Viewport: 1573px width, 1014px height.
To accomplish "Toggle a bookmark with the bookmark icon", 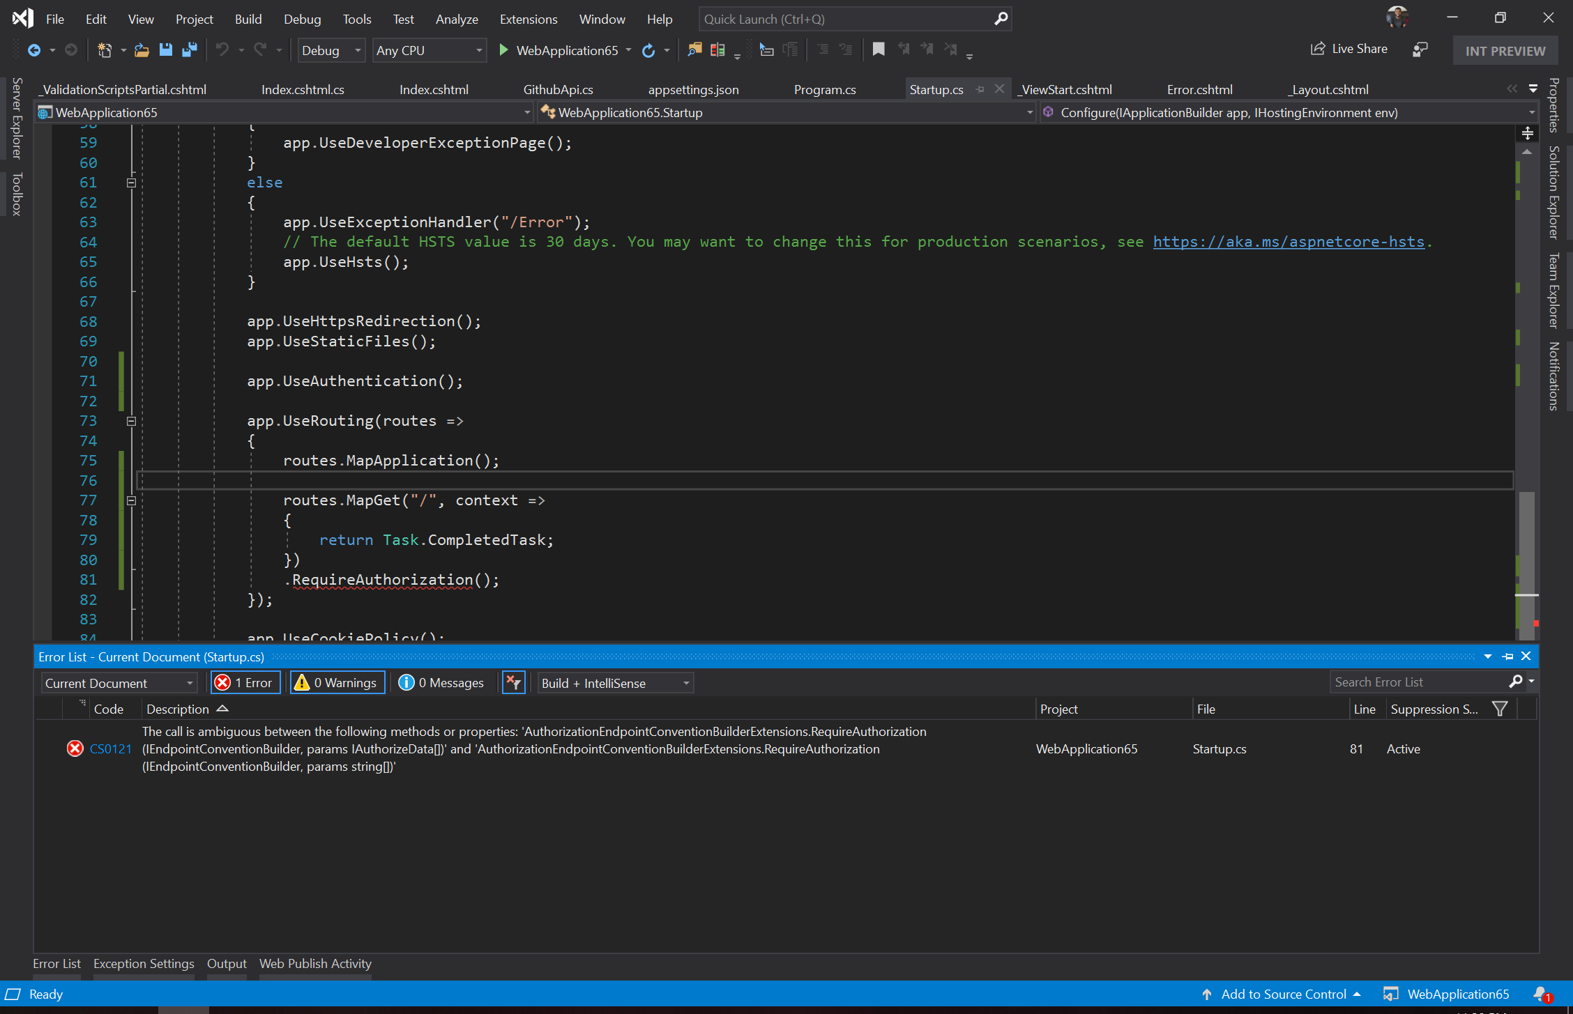I will tap(879, 49).
